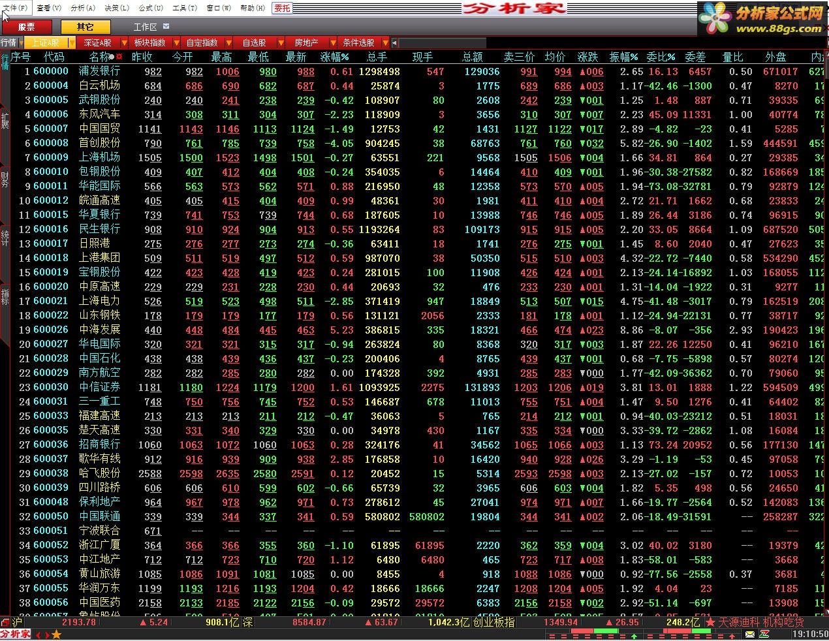The width and height of the screenshot is (829, 641).
Task: Open the 帮助(H) menu
Action: 253,8
